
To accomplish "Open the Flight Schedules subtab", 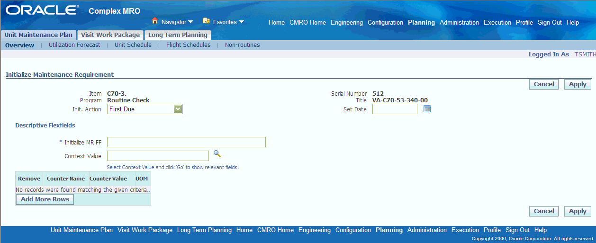I will click(x=188, y=45).
